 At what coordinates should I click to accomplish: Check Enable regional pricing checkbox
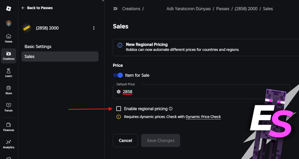[x=119, y=109]
